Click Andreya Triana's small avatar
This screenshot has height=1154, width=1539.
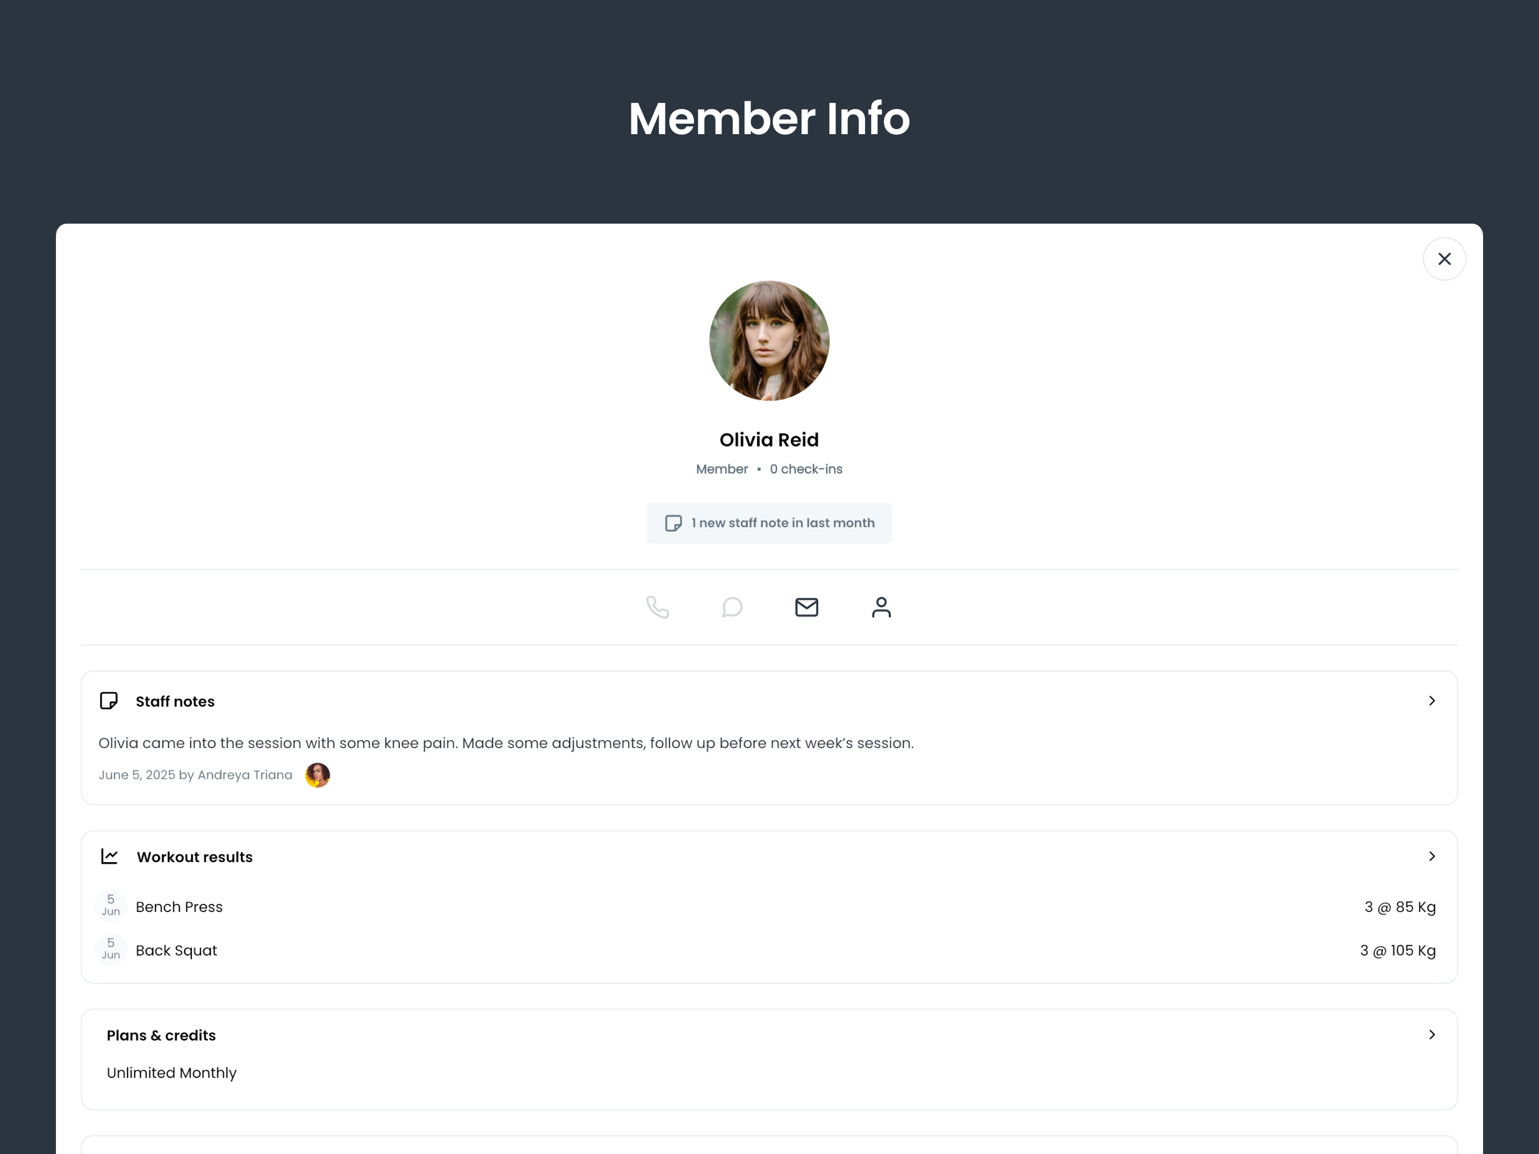pyautogui.click(x=317, y=775)
